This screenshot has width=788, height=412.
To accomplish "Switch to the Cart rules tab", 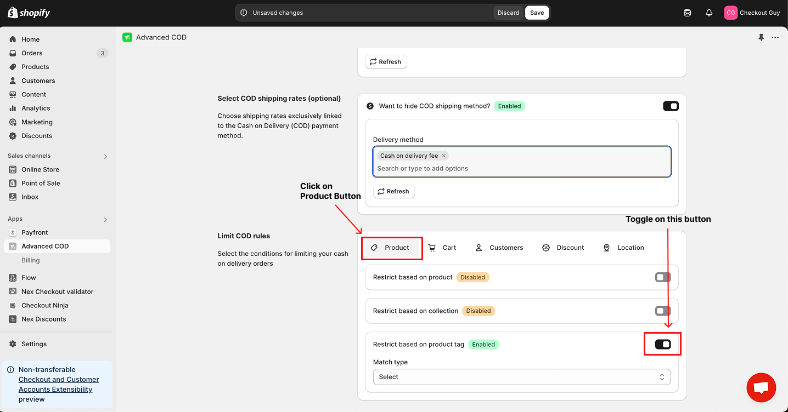I will click(x=442, y=248).
